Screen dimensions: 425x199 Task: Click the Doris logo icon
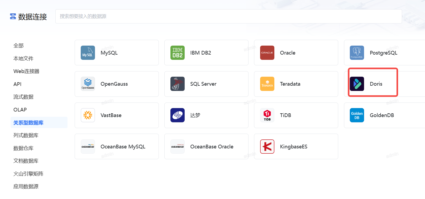357,84
